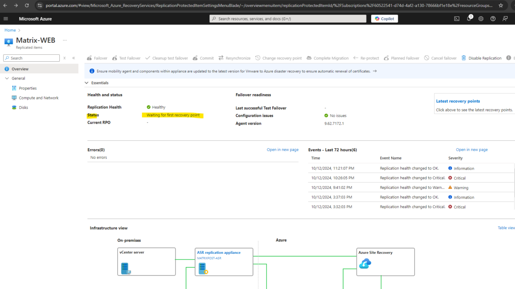515x289 pixels.
Task: Open Azure Copilot
Action: coord(384,18)
